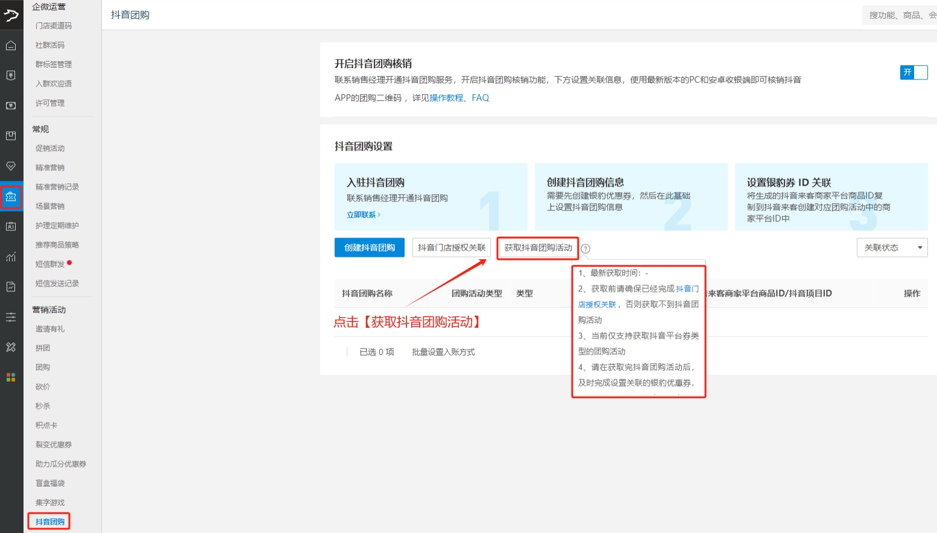The image size is (937, 533).
Task: Focus the top search box
Action: [x=900, y=15]
